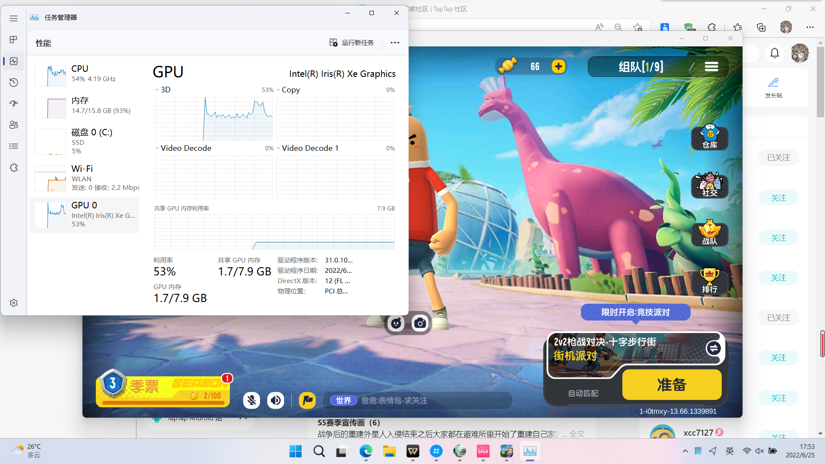
Task: Select Performance page icon in Task Manager
Action: [x=14, y=61]
